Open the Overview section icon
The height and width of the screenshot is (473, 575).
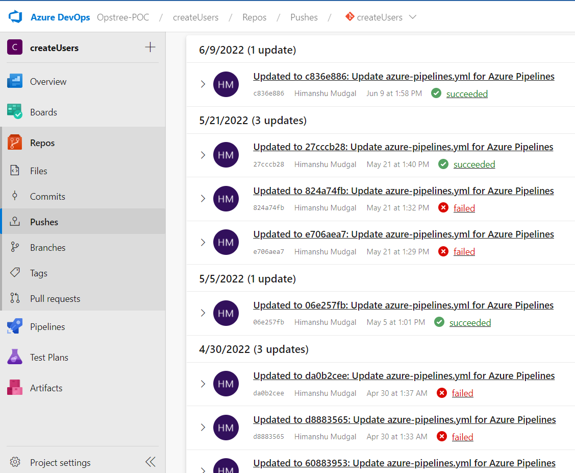tap(15, 81)
